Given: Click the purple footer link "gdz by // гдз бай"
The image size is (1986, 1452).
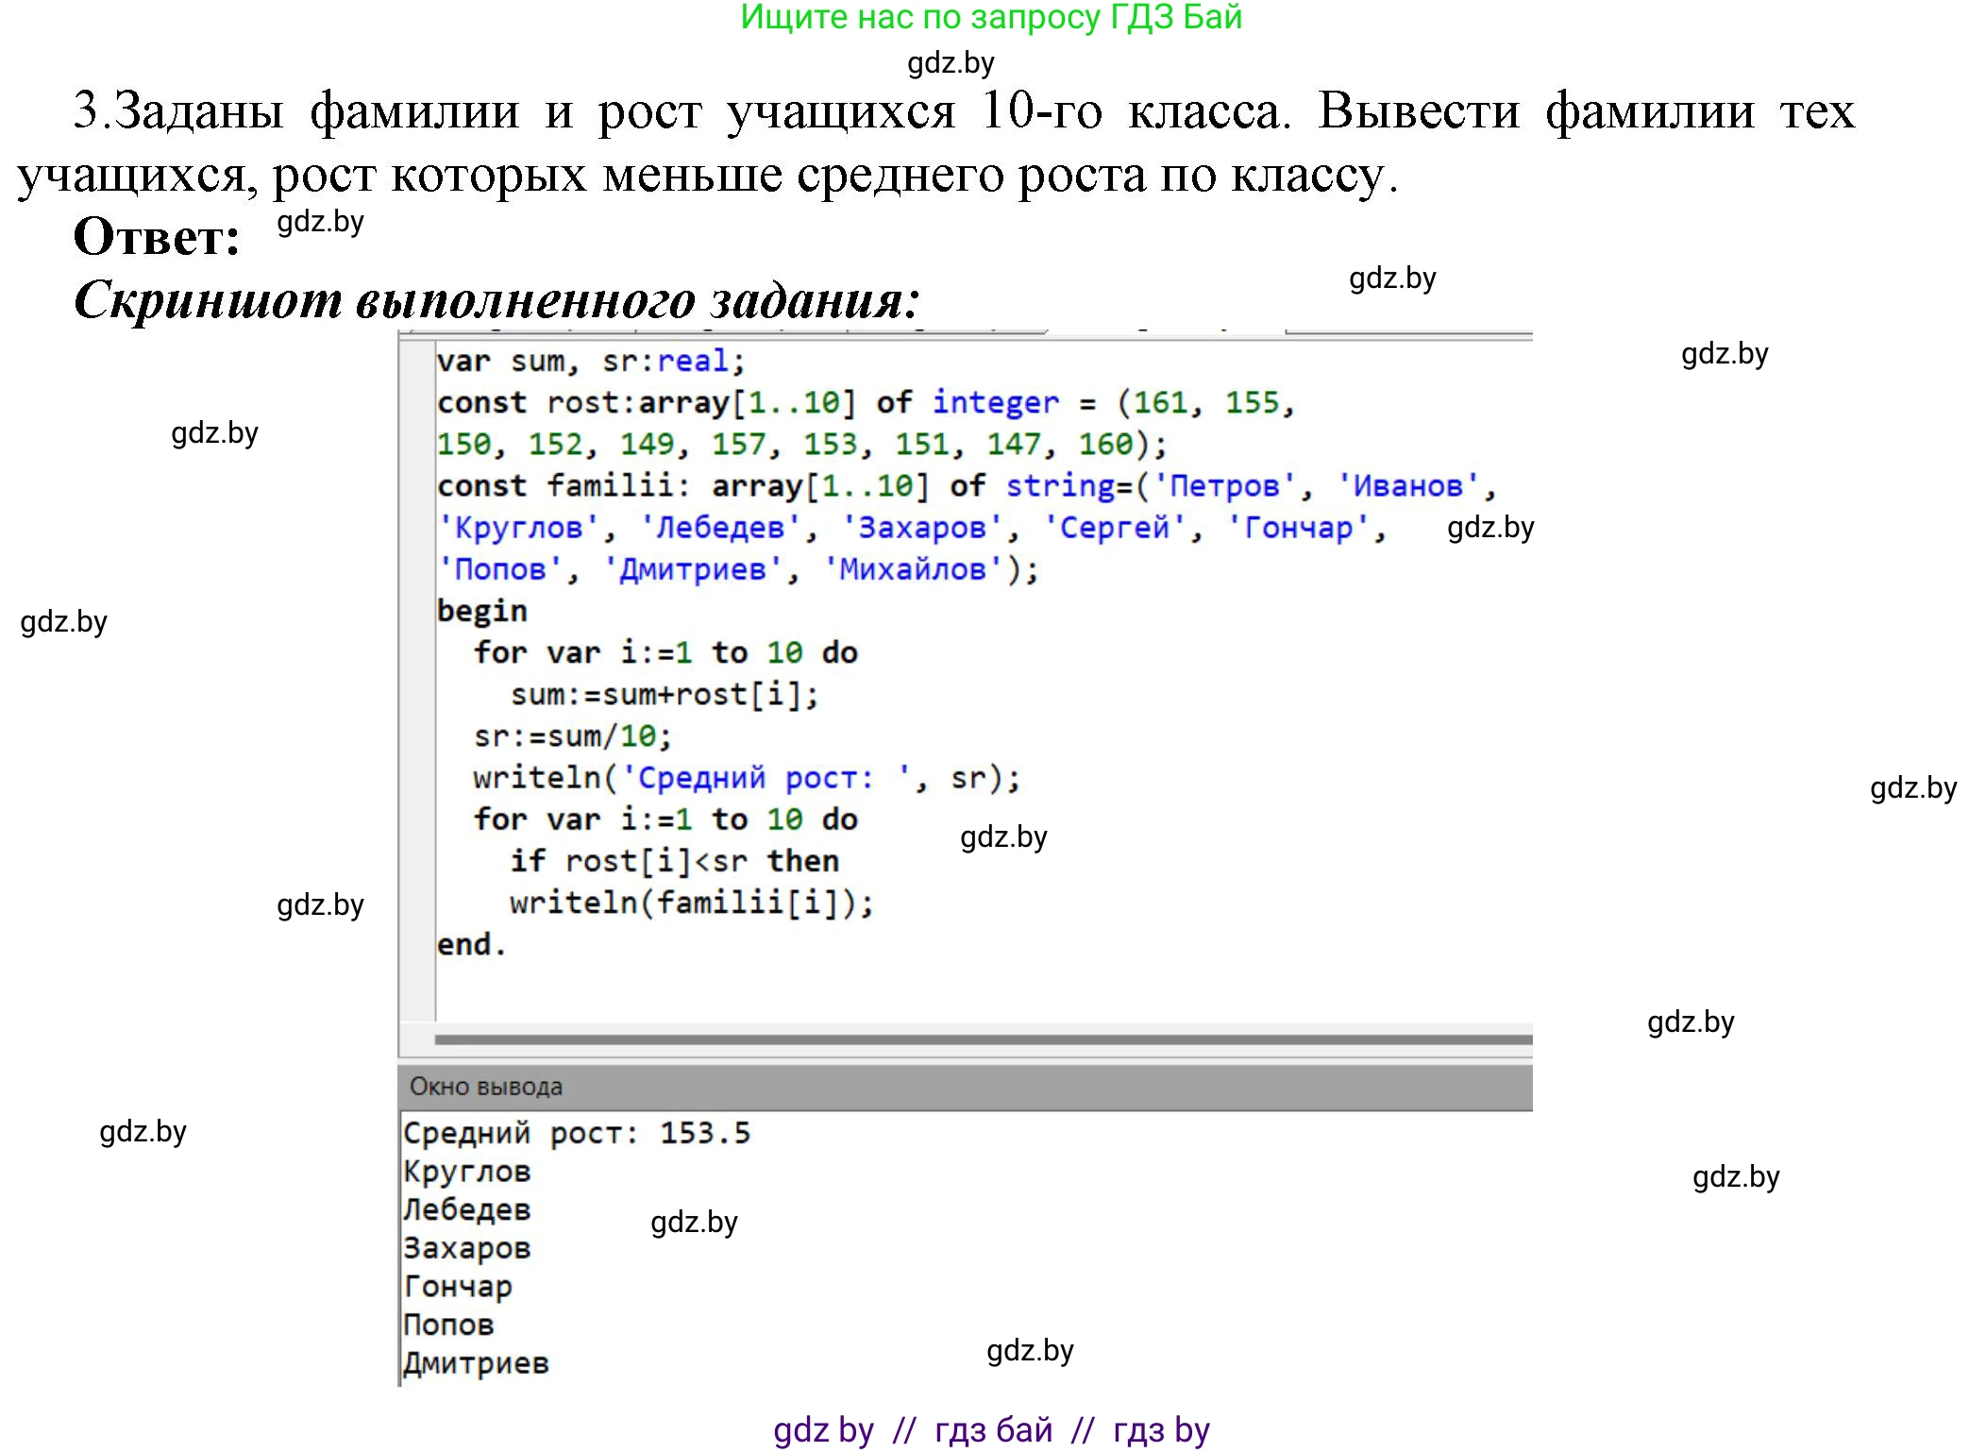Looking at the screenshot, I should point(991,1429).
